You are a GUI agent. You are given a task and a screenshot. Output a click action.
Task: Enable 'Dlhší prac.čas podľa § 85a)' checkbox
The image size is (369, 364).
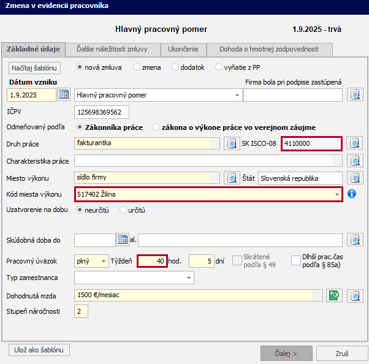coord(296,260)
